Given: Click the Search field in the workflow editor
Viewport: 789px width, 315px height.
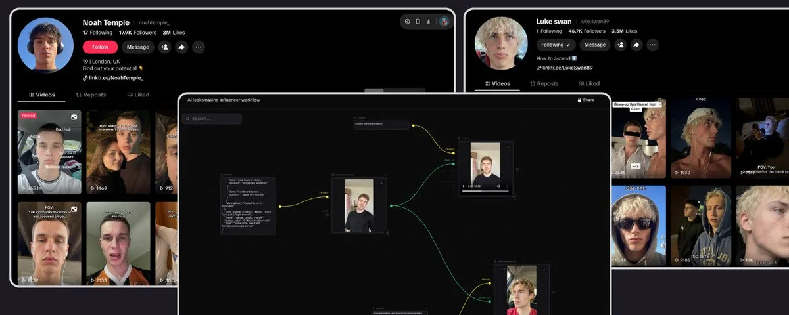Looking at the screenshot, I should (x=212, y=119).
